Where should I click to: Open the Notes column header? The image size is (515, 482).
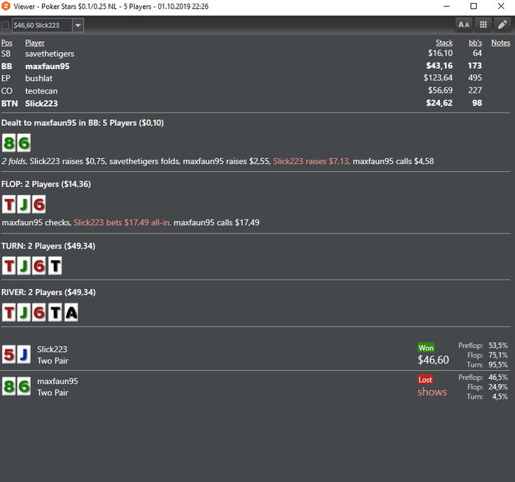500,43
